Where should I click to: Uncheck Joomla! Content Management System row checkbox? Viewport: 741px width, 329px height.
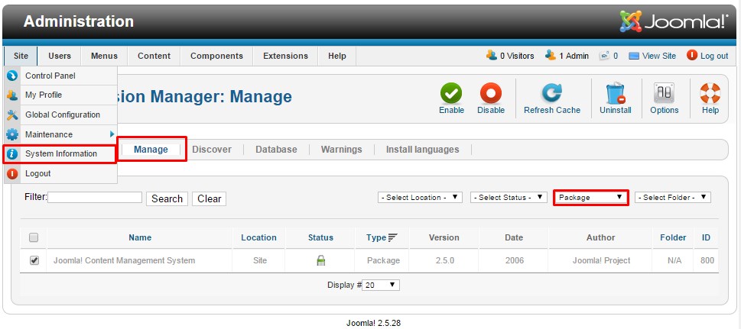click(x=34, y=260)
